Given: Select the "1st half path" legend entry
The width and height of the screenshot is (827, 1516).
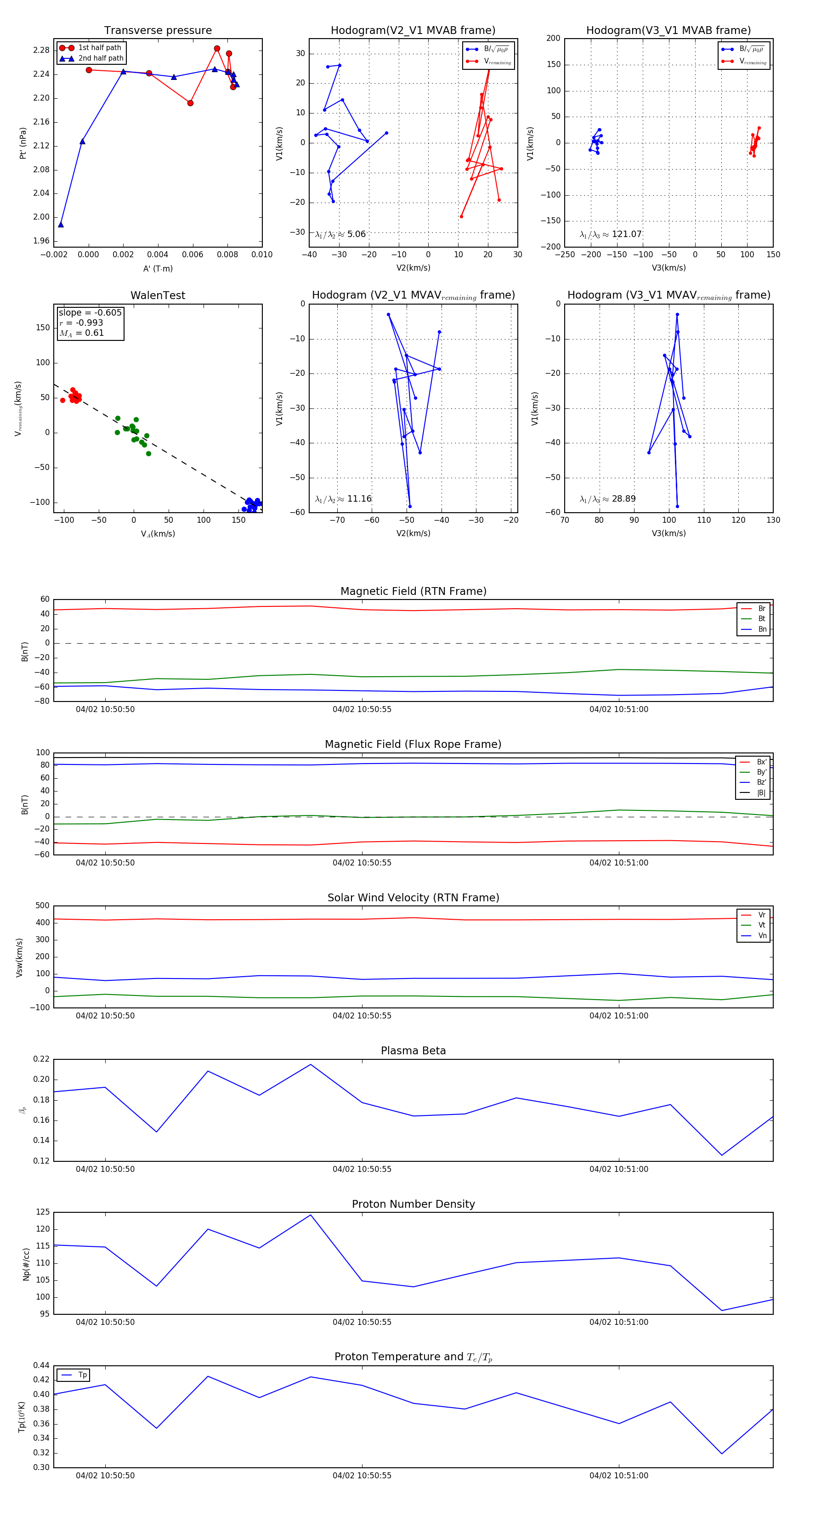Looking at the screenshot, I should coord(99,48).
